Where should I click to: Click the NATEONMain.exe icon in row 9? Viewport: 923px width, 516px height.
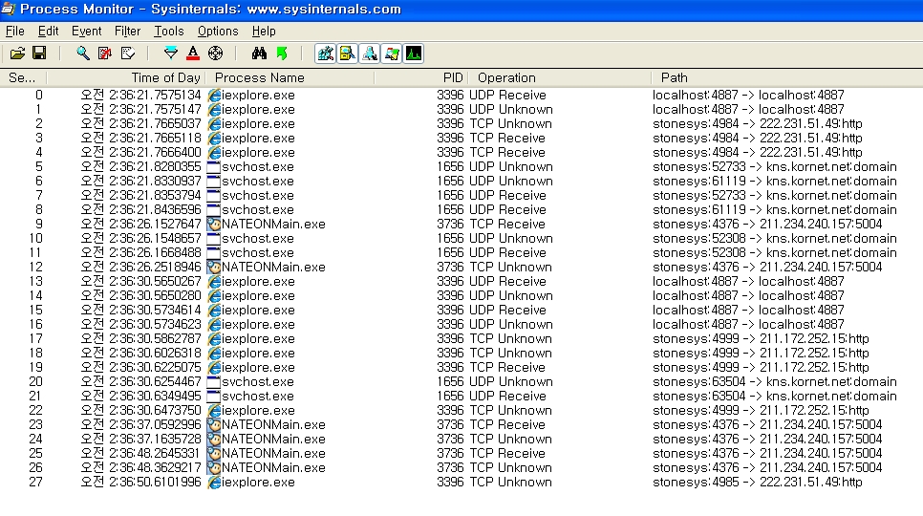[x=214, y=225]
